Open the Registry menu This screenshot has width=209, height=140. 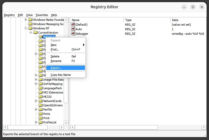pyautogui.click(x=9, y=15)
